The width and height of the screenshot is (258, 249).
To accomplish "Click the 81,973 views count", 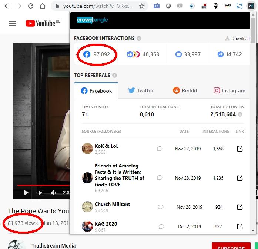I will (x=23, y=223).
